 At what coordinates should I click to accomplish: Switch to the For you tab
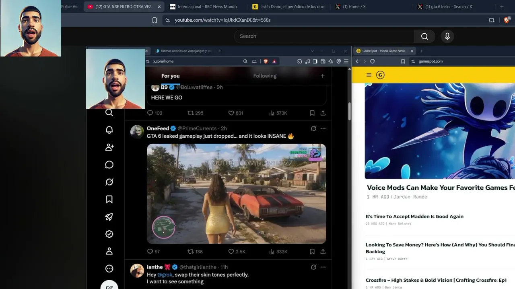coord(171,76)
